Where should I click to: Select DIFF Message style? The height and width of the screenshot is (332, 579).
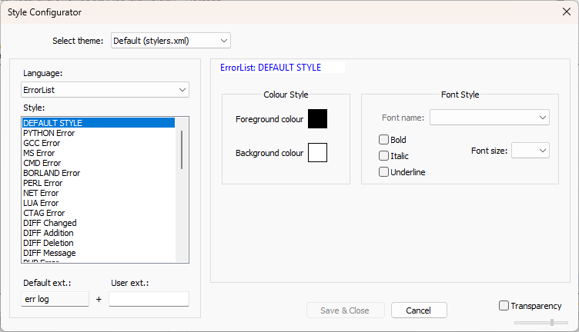(x=99, y=253)
